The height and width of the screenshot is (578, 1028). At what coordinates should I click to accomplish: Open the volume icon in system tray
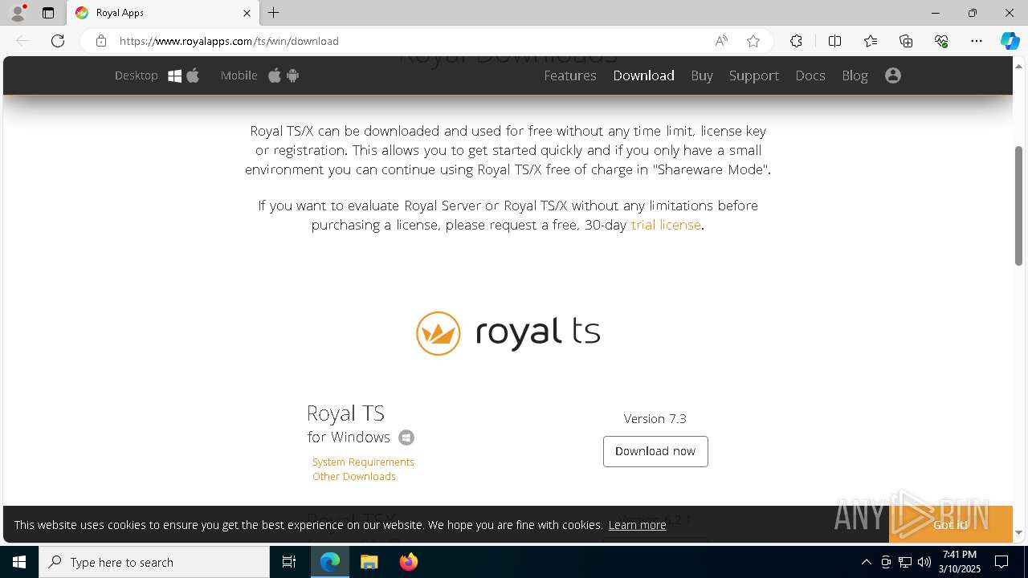(x=924, y=562)
